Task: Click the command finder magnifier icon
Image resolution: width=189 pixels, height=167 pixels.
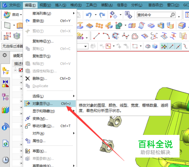Action: (x=172, y=15)
